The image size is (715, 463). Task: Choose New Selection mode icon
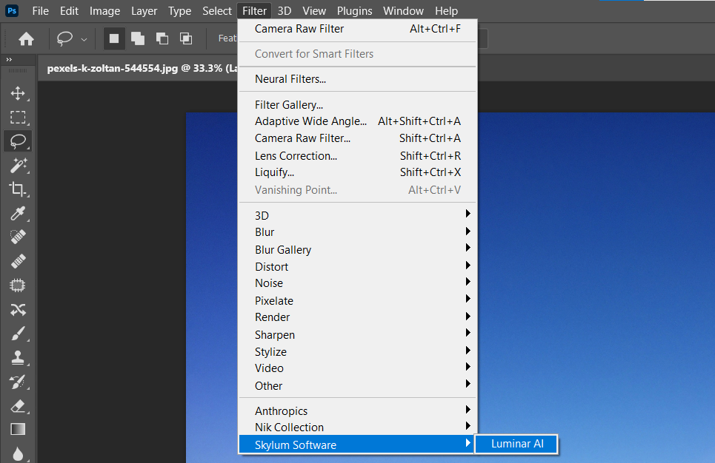(114, 38)
